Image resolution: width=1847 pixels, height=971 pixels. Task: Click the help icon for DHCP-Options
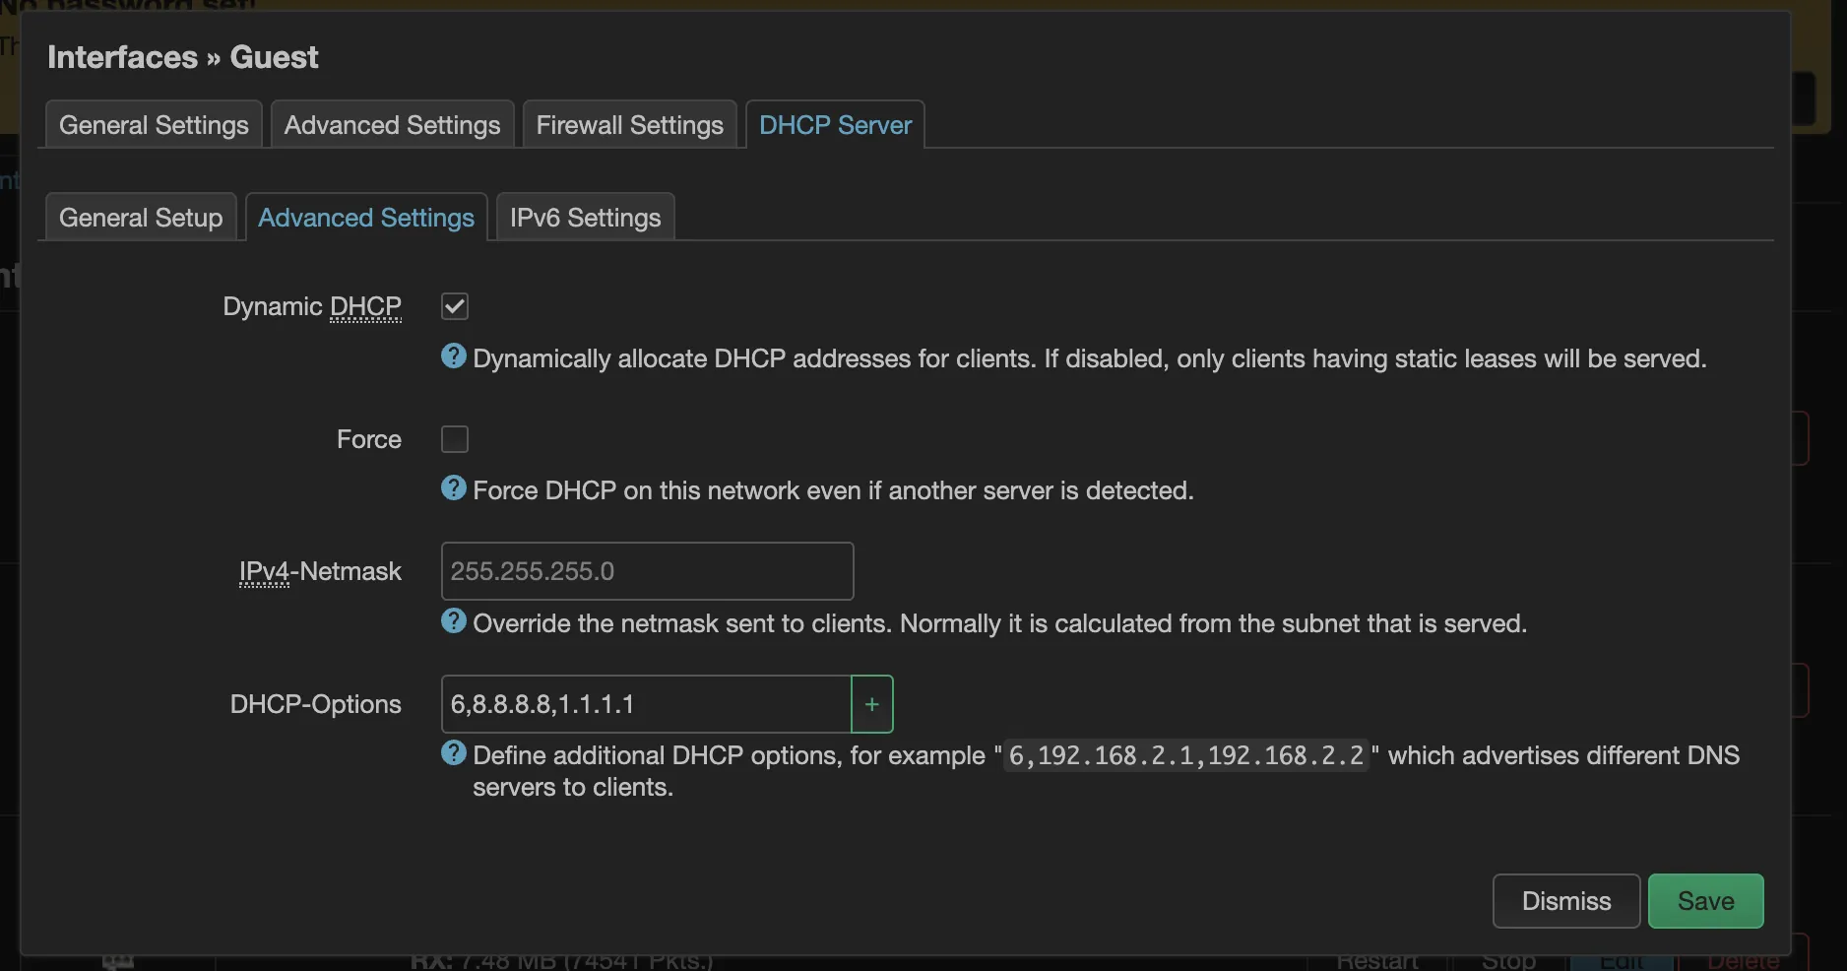coord(453,753)
